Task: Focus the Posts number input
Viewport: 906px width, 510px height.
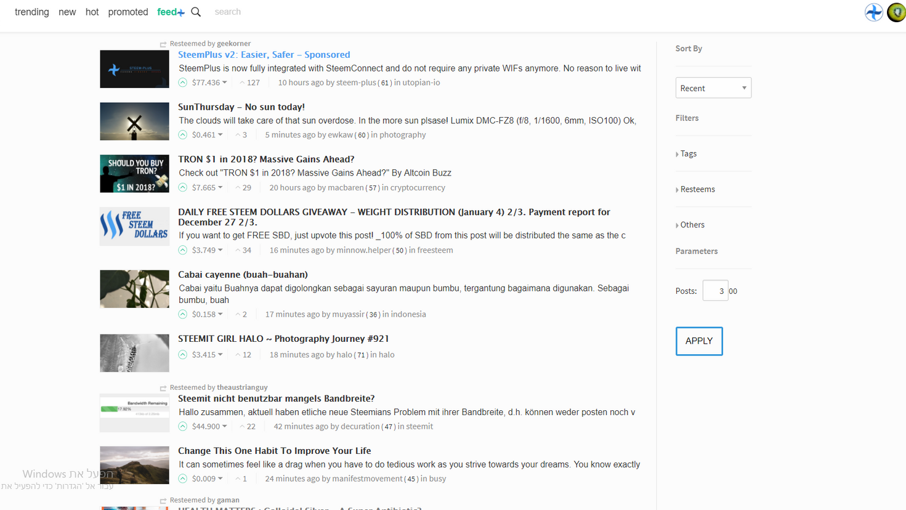Action: point(715,291)
